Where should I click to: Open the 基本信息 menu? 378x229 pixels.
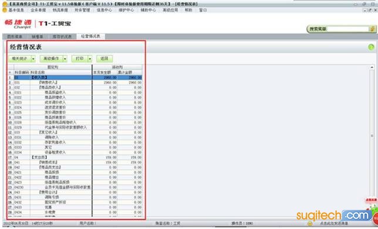[x=16, y=10]
